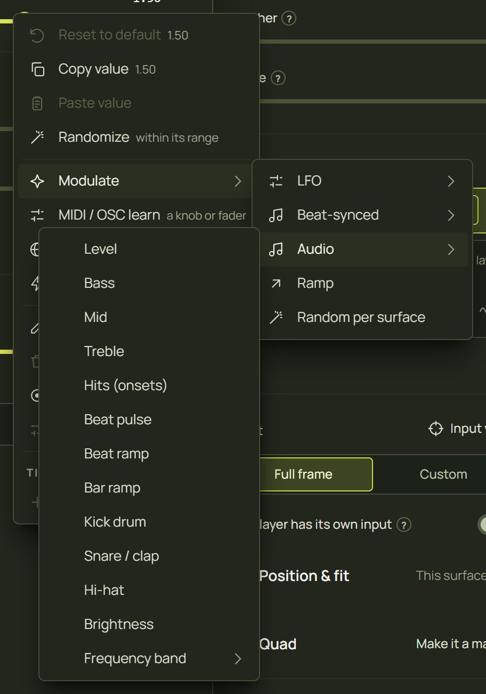The height and width of the screenshot is (694, 486).
Task: Open the Modulate submenu
Action: pos(135,181)
